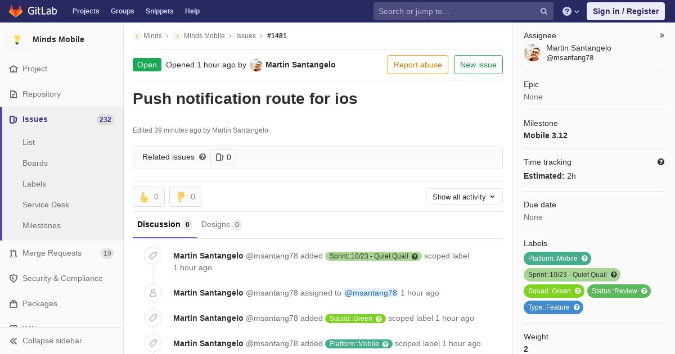675x354 pixels.
Task: Open the Snippets page
Action: (x=159, y=11)
